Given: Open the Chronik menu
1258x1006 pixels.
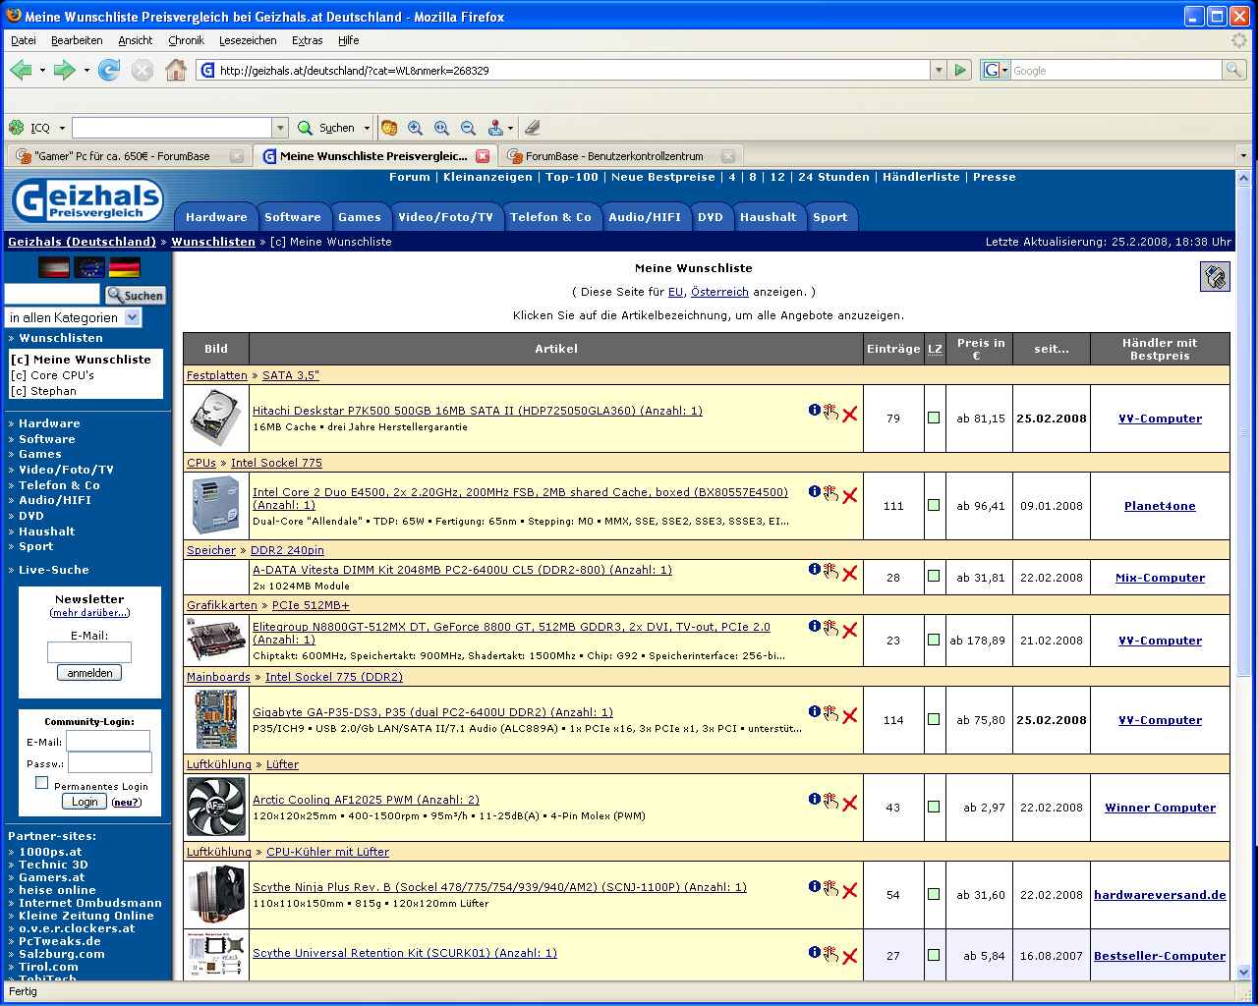Looking at the screenshot, I should [x=186, y=40].
